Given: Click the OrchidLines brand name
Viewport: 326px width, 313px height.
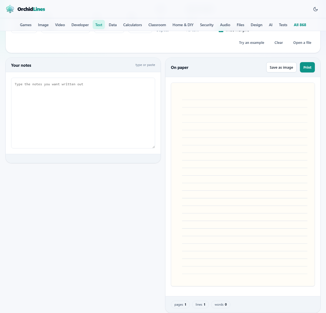Looking at the screenshot, I should [31, 9].
